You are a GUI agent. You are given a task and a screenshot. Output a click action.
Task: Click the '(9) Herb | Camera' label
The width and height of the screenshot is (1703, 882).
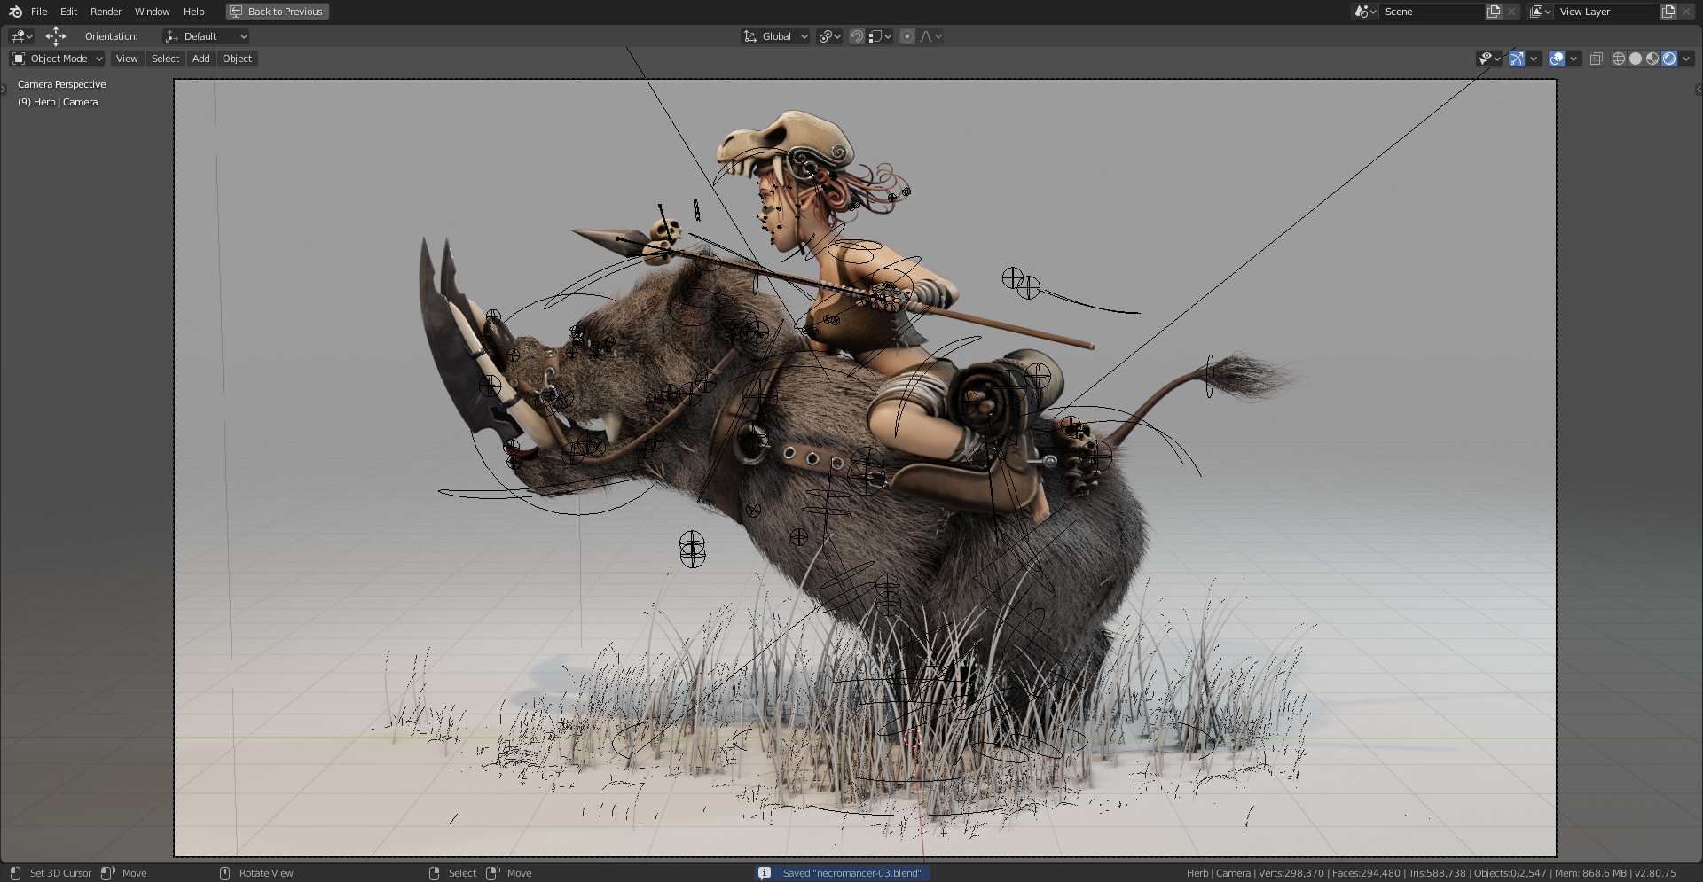pyautogui.click(x=58, y=102)
